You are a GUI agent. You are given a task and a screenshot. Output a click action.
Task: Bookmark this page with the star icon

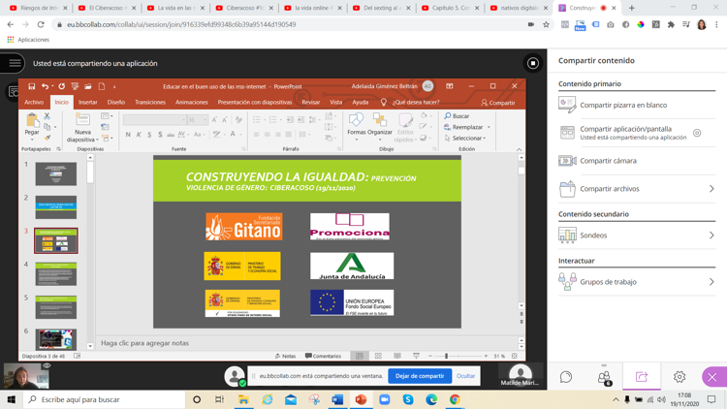tap(546, 24)
